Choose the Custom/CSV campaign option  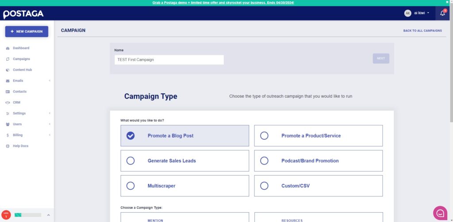[319, 186]
